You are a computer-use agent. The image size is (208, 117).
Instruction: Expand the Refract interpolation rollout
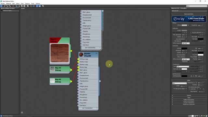pos(189,102)
